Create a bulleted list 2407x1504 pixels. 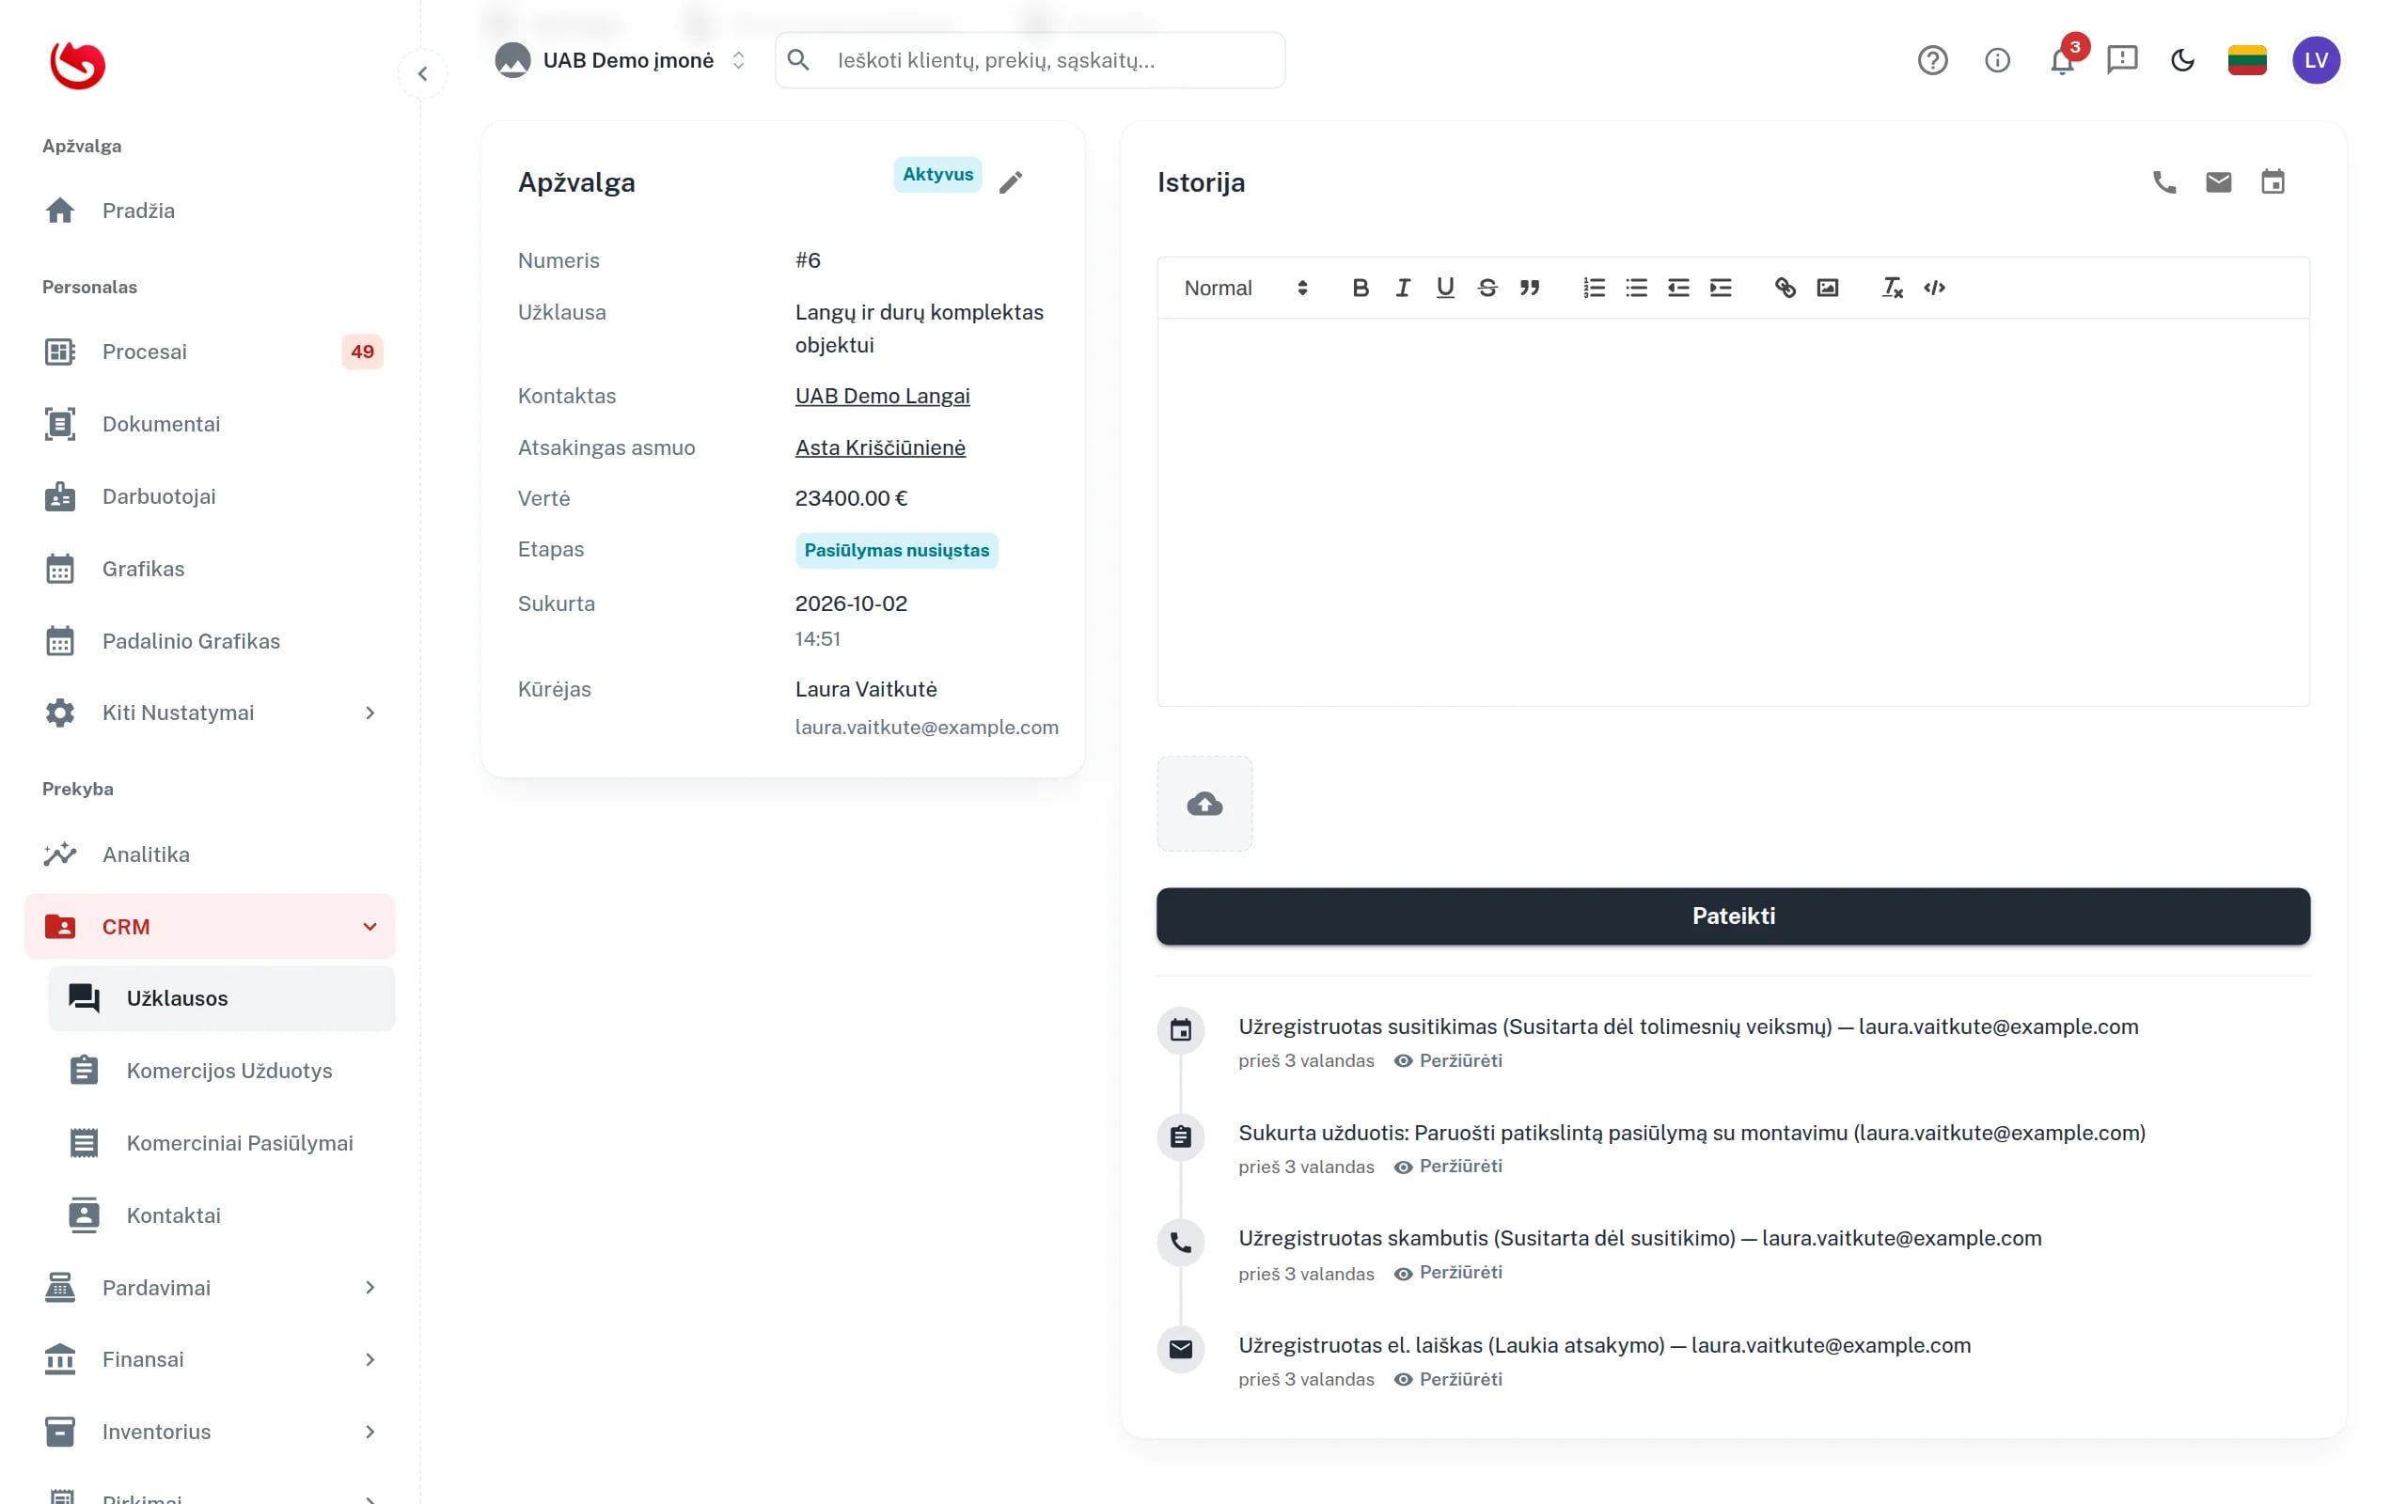(x=1636, y=288)
